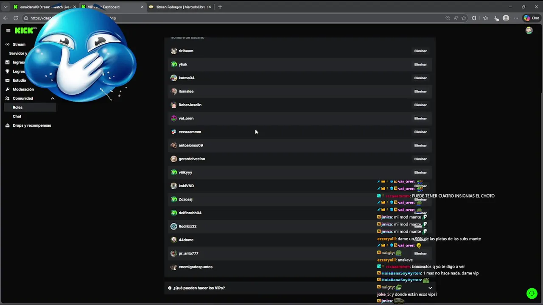543x305 pixels.
Task: Click kutma04's avatar
Action: (x=174, y=78)
